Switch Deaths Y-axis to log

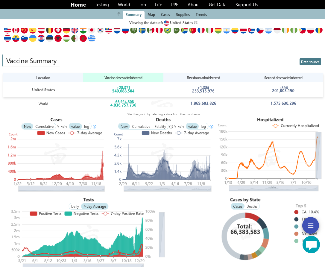203,126
